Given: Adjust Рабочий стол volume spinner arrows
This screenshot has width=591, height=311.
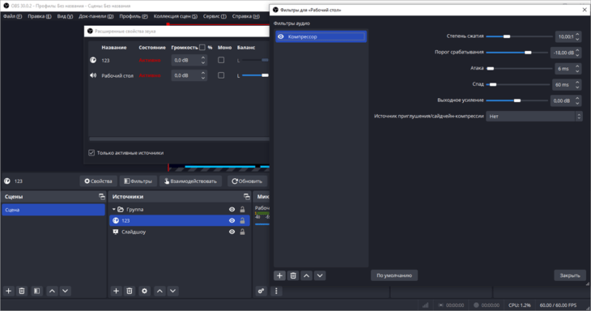Looking at the screenshot, I should (203, 75).
